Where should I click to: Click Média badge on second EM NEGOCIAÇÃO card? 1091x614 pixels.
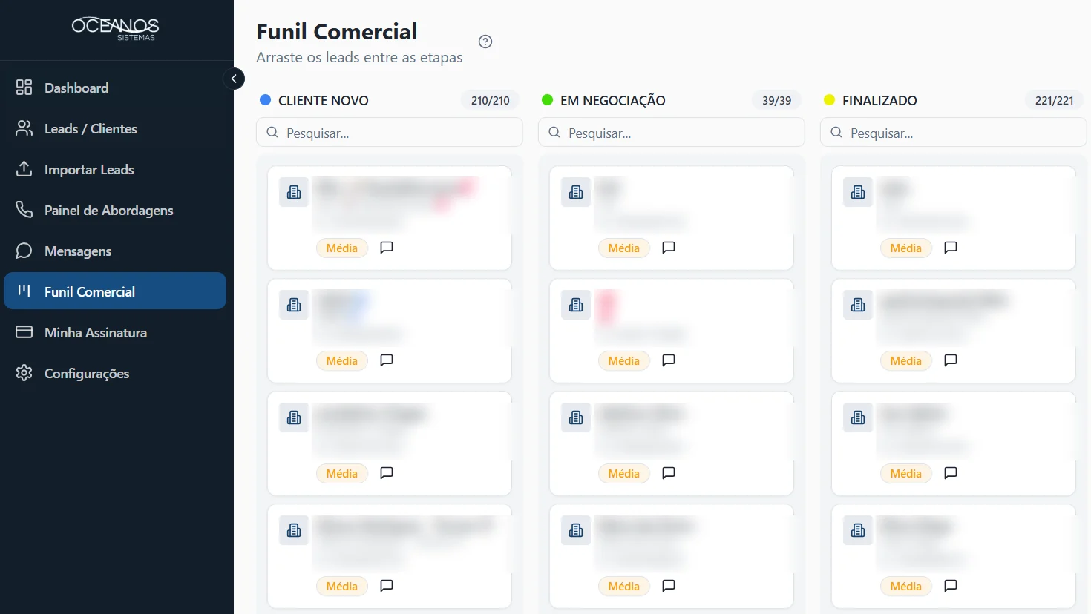(624, 361)
